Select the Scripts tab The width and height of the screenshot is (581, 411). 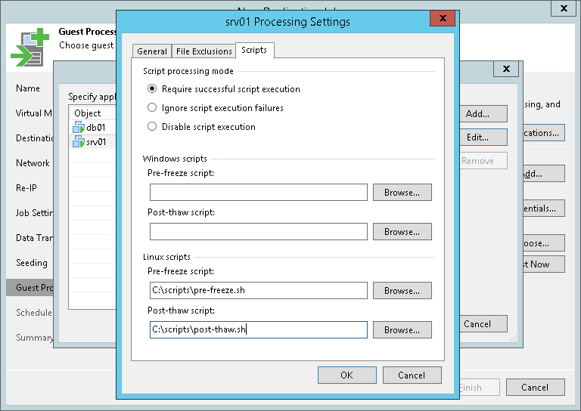(x=254, y=51)
